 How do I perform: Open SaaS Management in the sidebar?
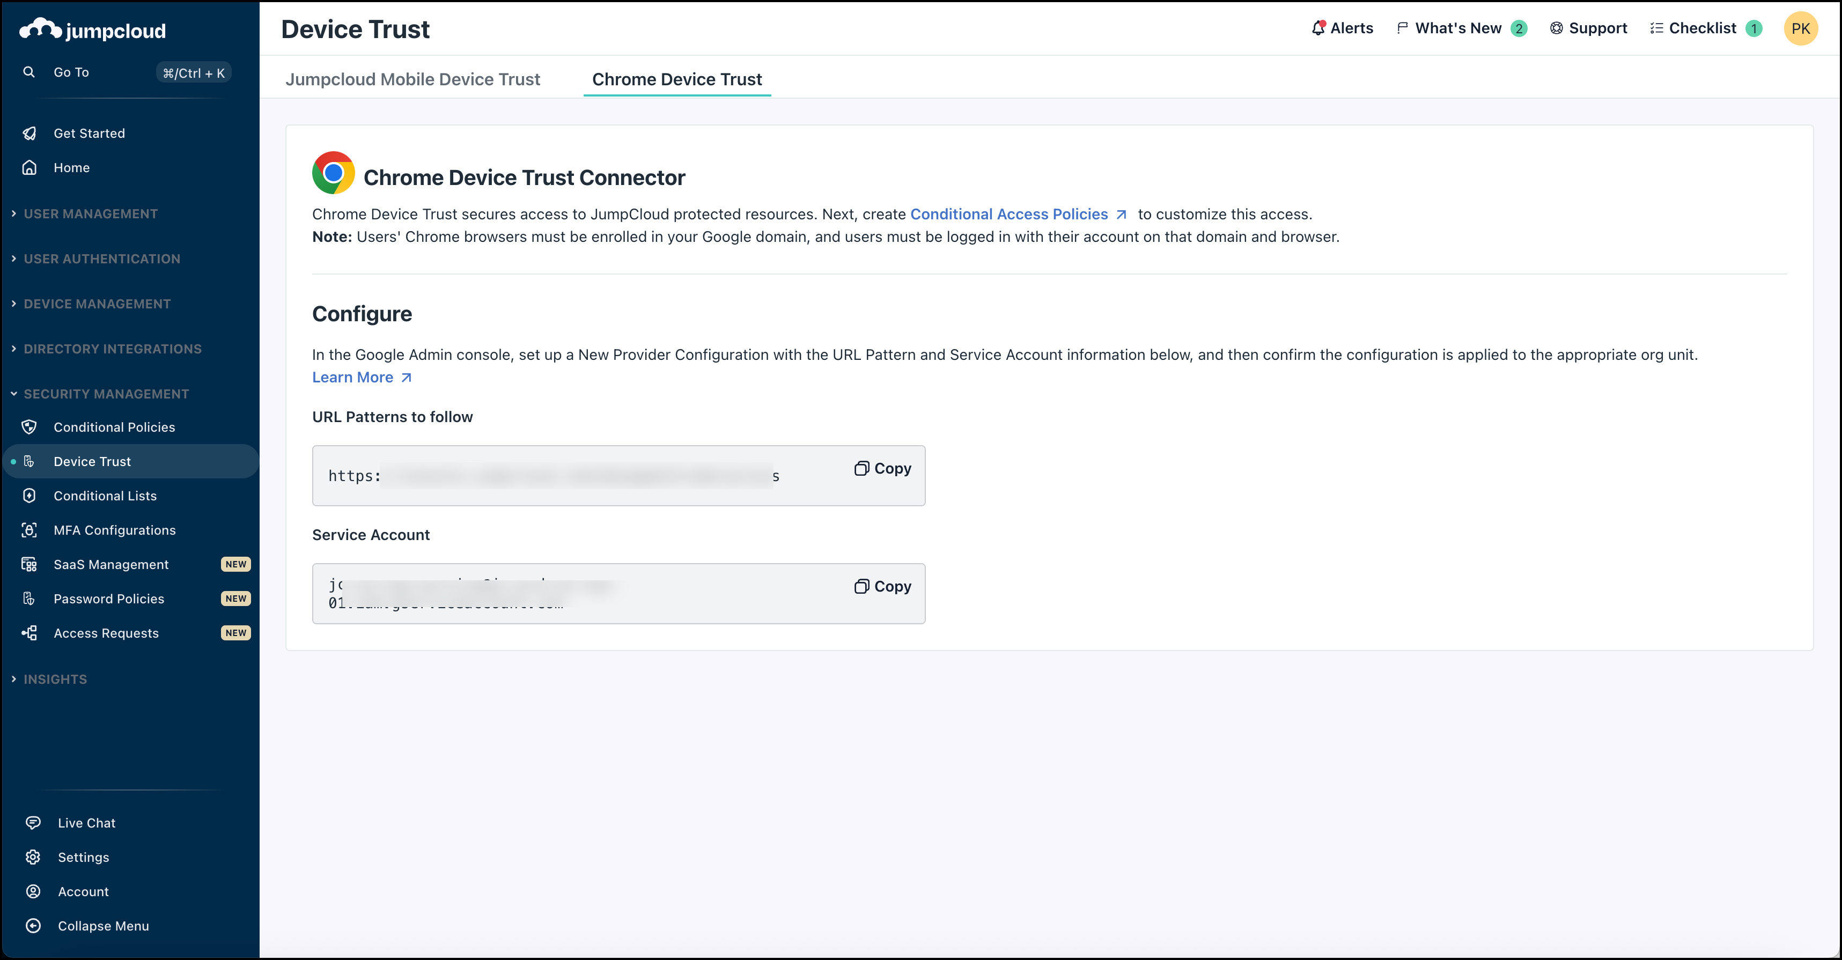click(130, 564)
